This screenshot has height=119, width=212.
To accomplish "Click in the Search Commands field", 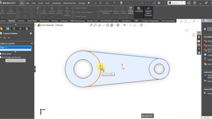I will click(x=176, y=3).
